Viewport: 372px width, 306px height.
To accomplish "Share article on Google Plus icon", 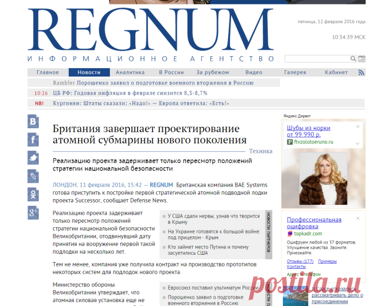I will click(x=33, y=213).
